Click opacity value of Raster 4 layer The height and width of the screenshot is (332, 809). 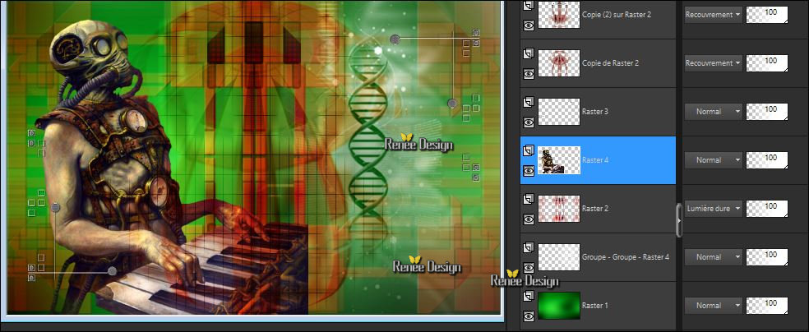pos(767,159)
